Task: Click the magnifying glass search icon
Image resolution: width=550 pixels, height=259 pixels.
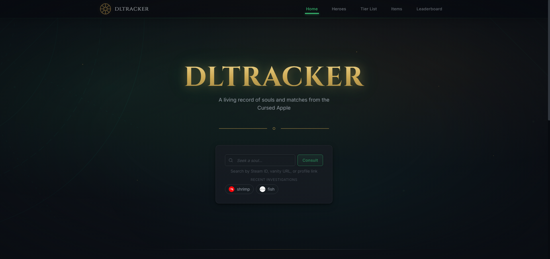Action: (231, 160)
